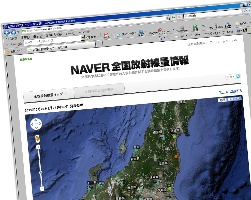Open the ファイル(F) menu

coord(11,39)
